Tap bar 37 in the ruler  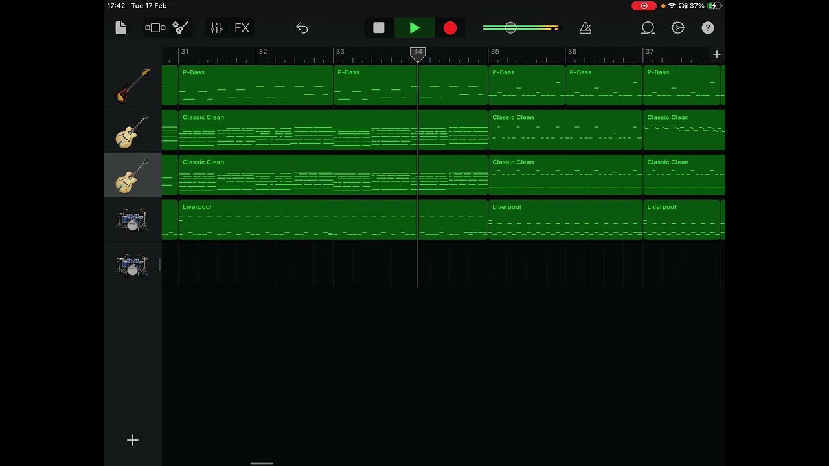pyautogui.click(x=650, y=52)
